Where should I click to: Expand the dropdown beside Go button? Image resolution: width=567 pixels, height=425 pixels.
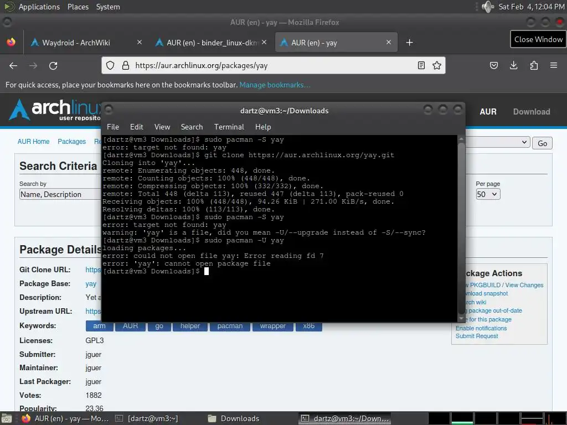coord(498,142)
